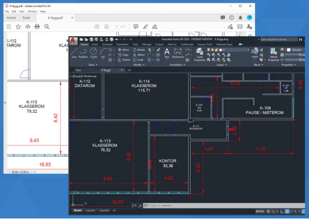This screenshot has width=309, height=219.
Task: Toggle MODEL space button in status bar
Action: (260, 211)
